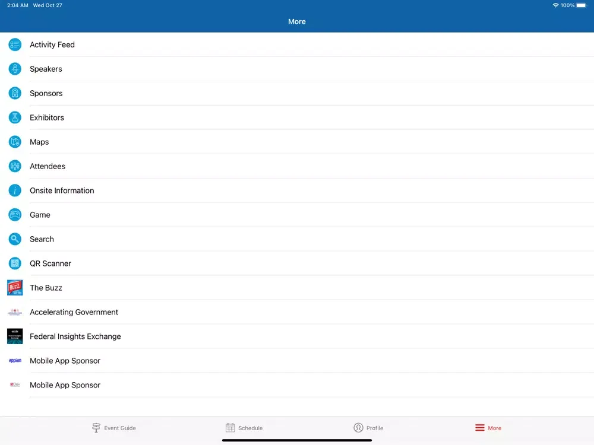Tap The Buzz logo thumbnail
Screen dimensions: 594x445
(x=15, y=288)
